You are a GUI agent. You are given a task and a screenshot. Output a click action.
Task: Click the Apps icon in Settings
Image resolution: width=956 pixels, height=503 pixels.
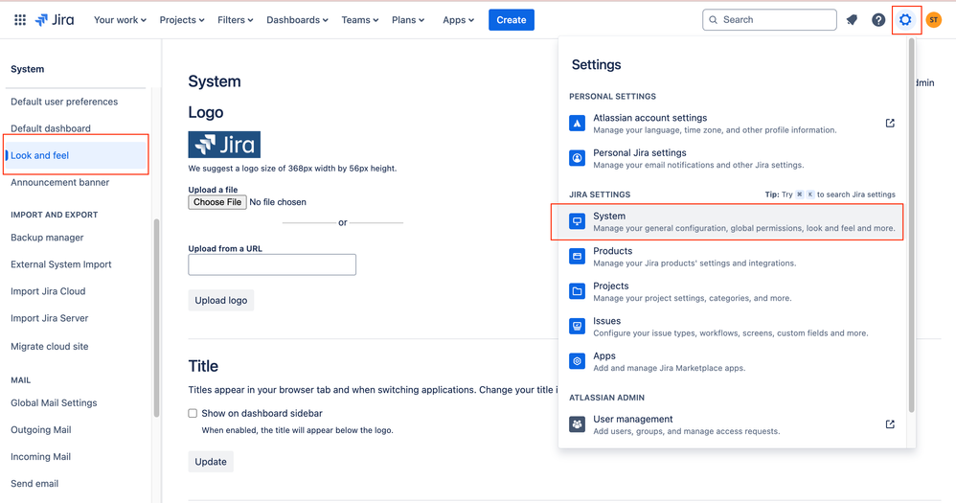577,361
